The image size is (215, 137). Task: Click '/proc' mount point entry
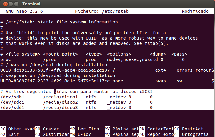[50, 59]
